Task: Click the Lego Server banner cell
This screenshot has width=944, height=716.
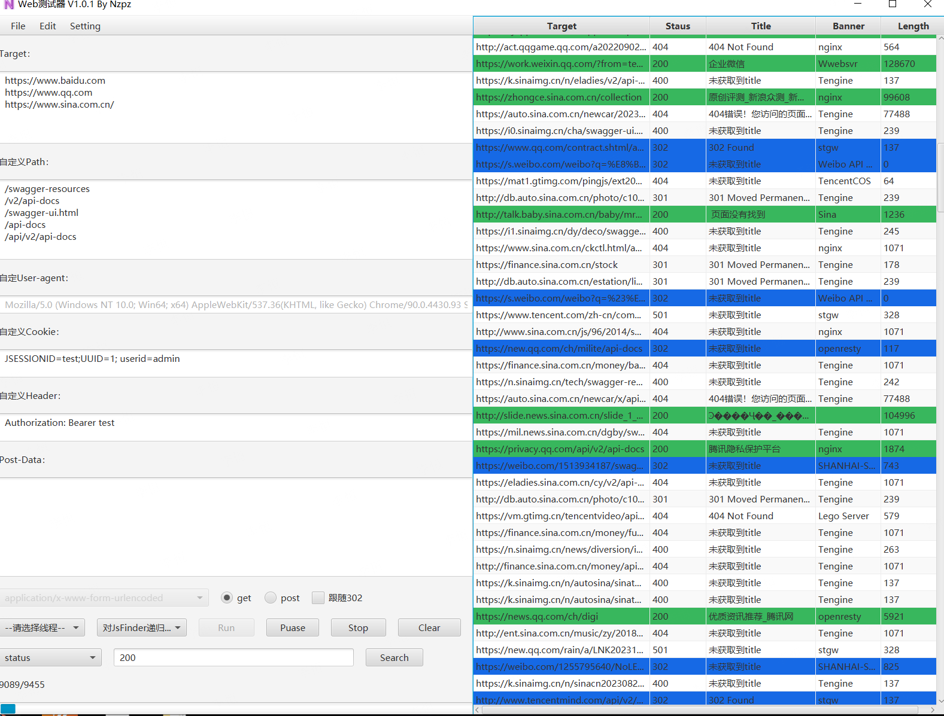Action: (848, 516)
